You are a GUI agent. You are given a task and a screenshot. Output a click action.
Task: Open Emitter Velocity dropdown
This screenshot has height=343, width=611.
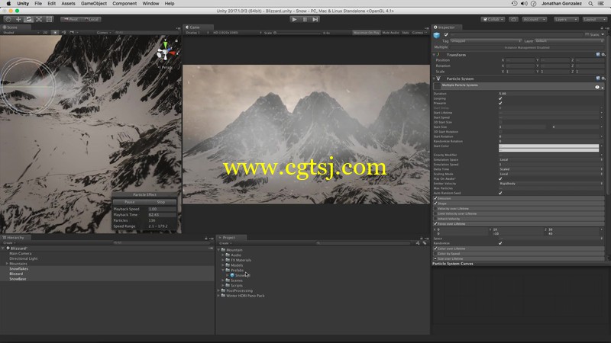pos(551,184)
